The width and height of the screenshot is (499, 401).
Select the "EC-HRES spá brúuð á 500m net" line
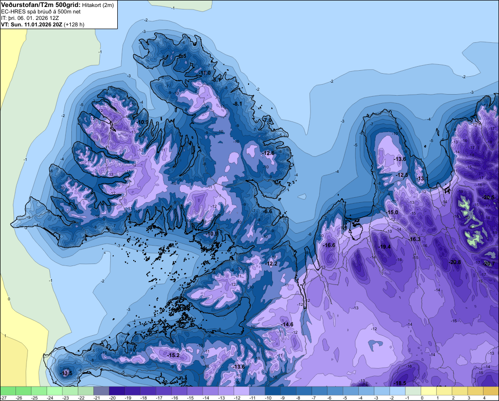click(x=41, y=11)
